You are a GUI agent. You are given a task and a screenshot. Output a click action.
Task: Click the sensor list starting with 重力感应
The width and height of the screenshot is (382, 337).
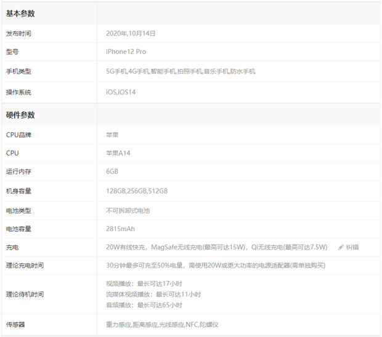(162, 325)
